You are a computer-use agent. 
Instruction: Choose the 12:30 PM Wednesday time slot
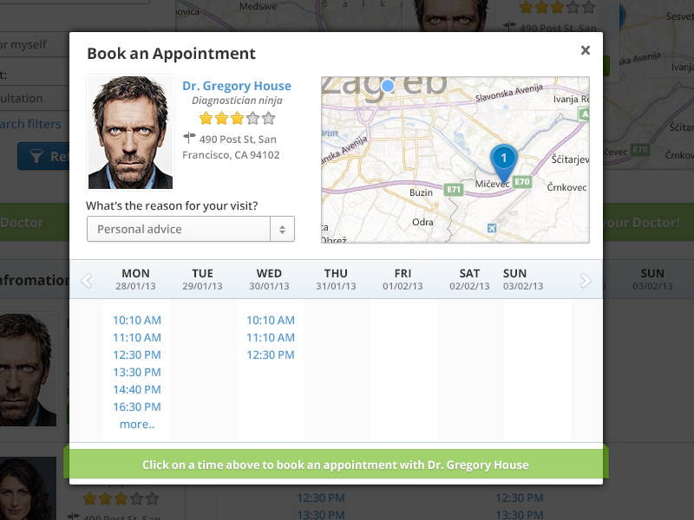270,354
